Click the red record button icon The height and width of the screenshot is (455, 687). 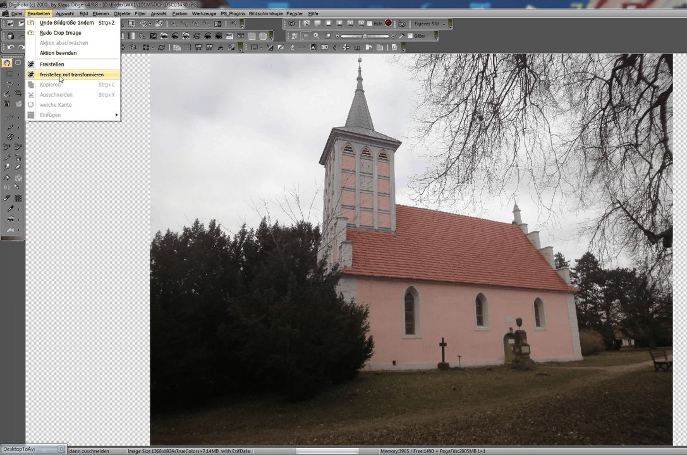click(388, 23)
